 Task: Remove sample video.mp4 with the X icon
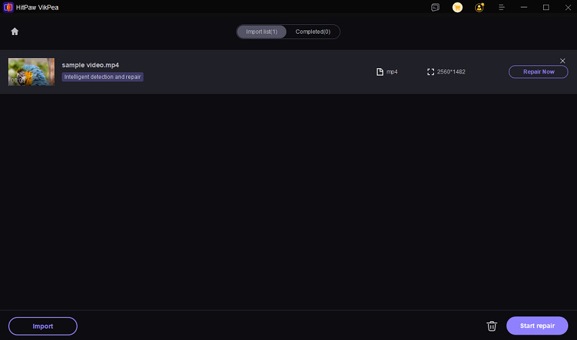pos(563,61)
